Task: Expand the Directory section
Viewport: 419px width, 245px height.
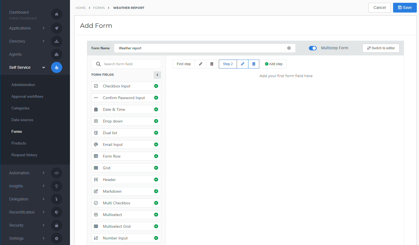Action: [x=43, y=41]
